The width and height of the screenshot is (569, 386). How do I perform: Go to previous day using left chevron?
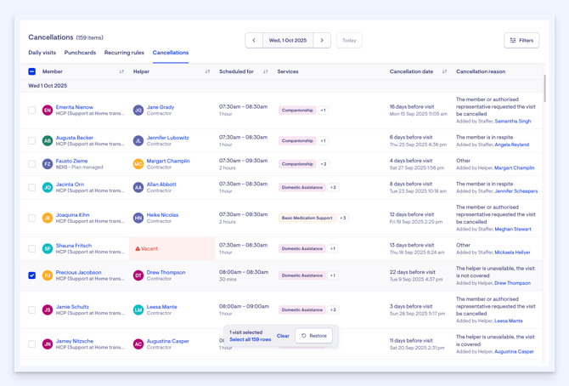point(254,40)
